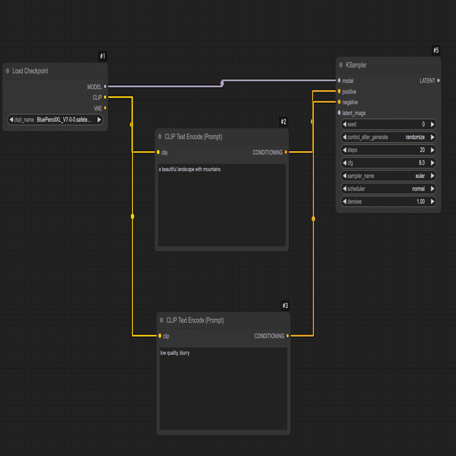
Task: Click the low quality, blurry prompt text box
Action: tap(223, 389)
